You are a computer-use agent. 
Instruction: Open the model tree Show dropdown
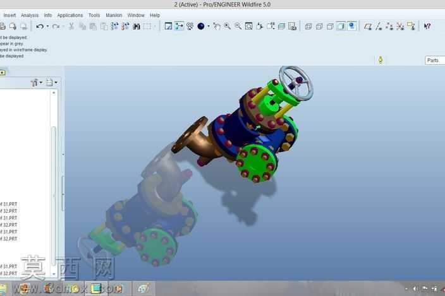coord(37,83)
